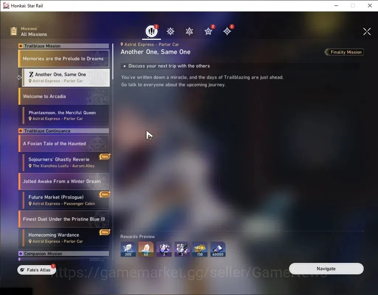This screenshot has height=295, width=378.
Task: Switch to the Trailblaze Continuance filter icon
Action: [189, 31]
